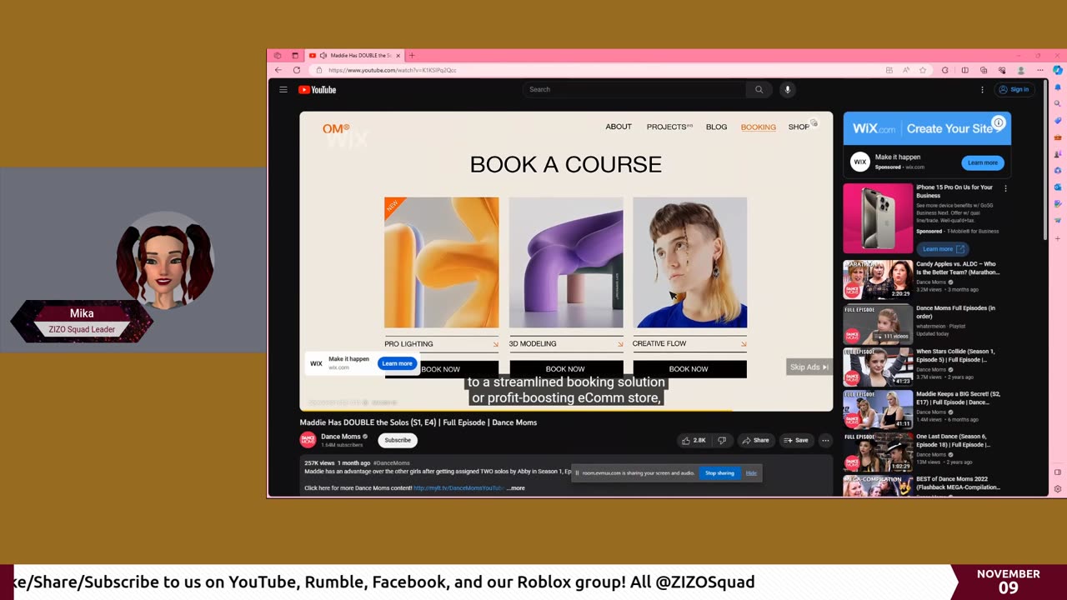This screenshot has height=600, width=1067.
Task: Click Stop sharing button
Action: (719, 473)
